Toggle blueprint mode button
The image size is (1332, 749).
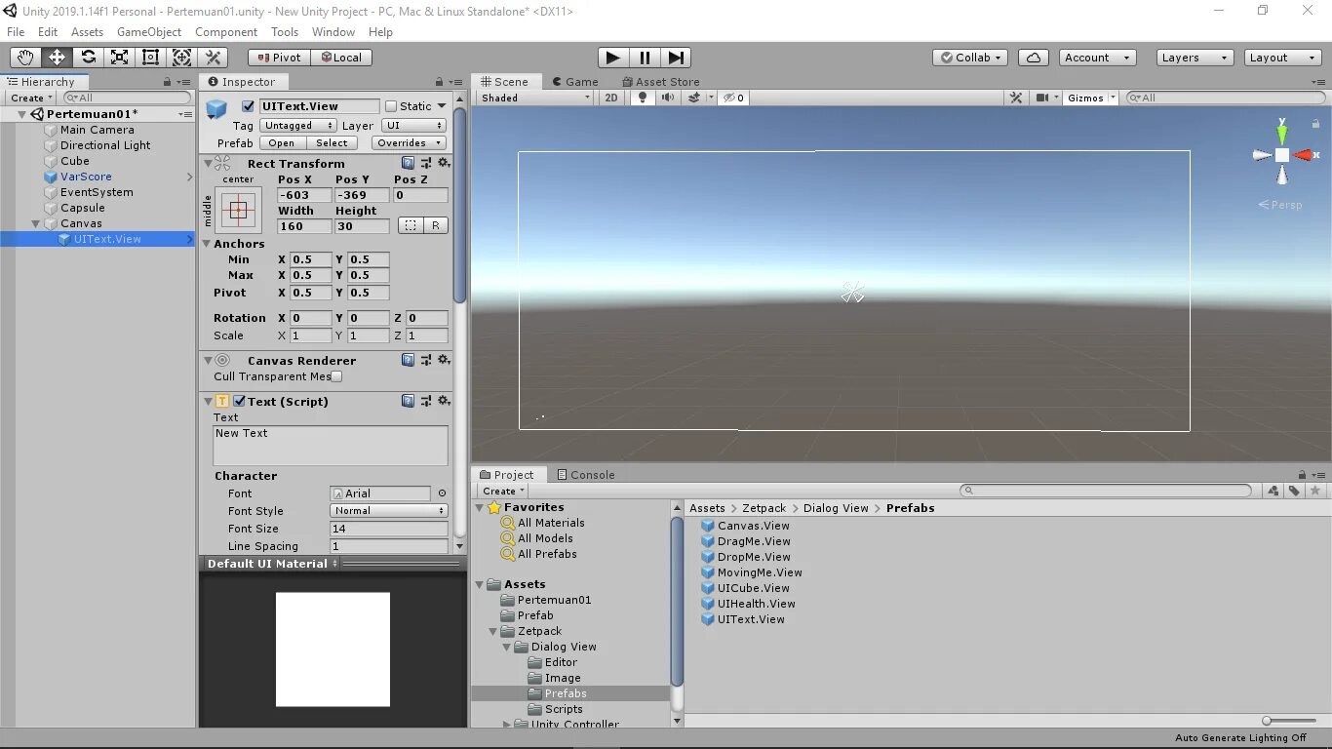[x=411, y=225]
